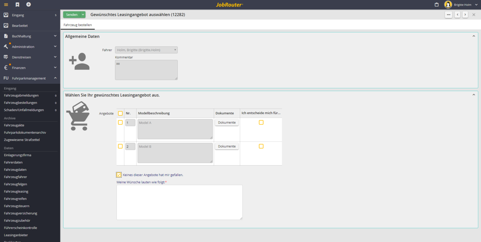The width and height of the screenshot is (481, 242).
Task: Click Brigitte Holm's user avatar
Action: coord(448,5)
